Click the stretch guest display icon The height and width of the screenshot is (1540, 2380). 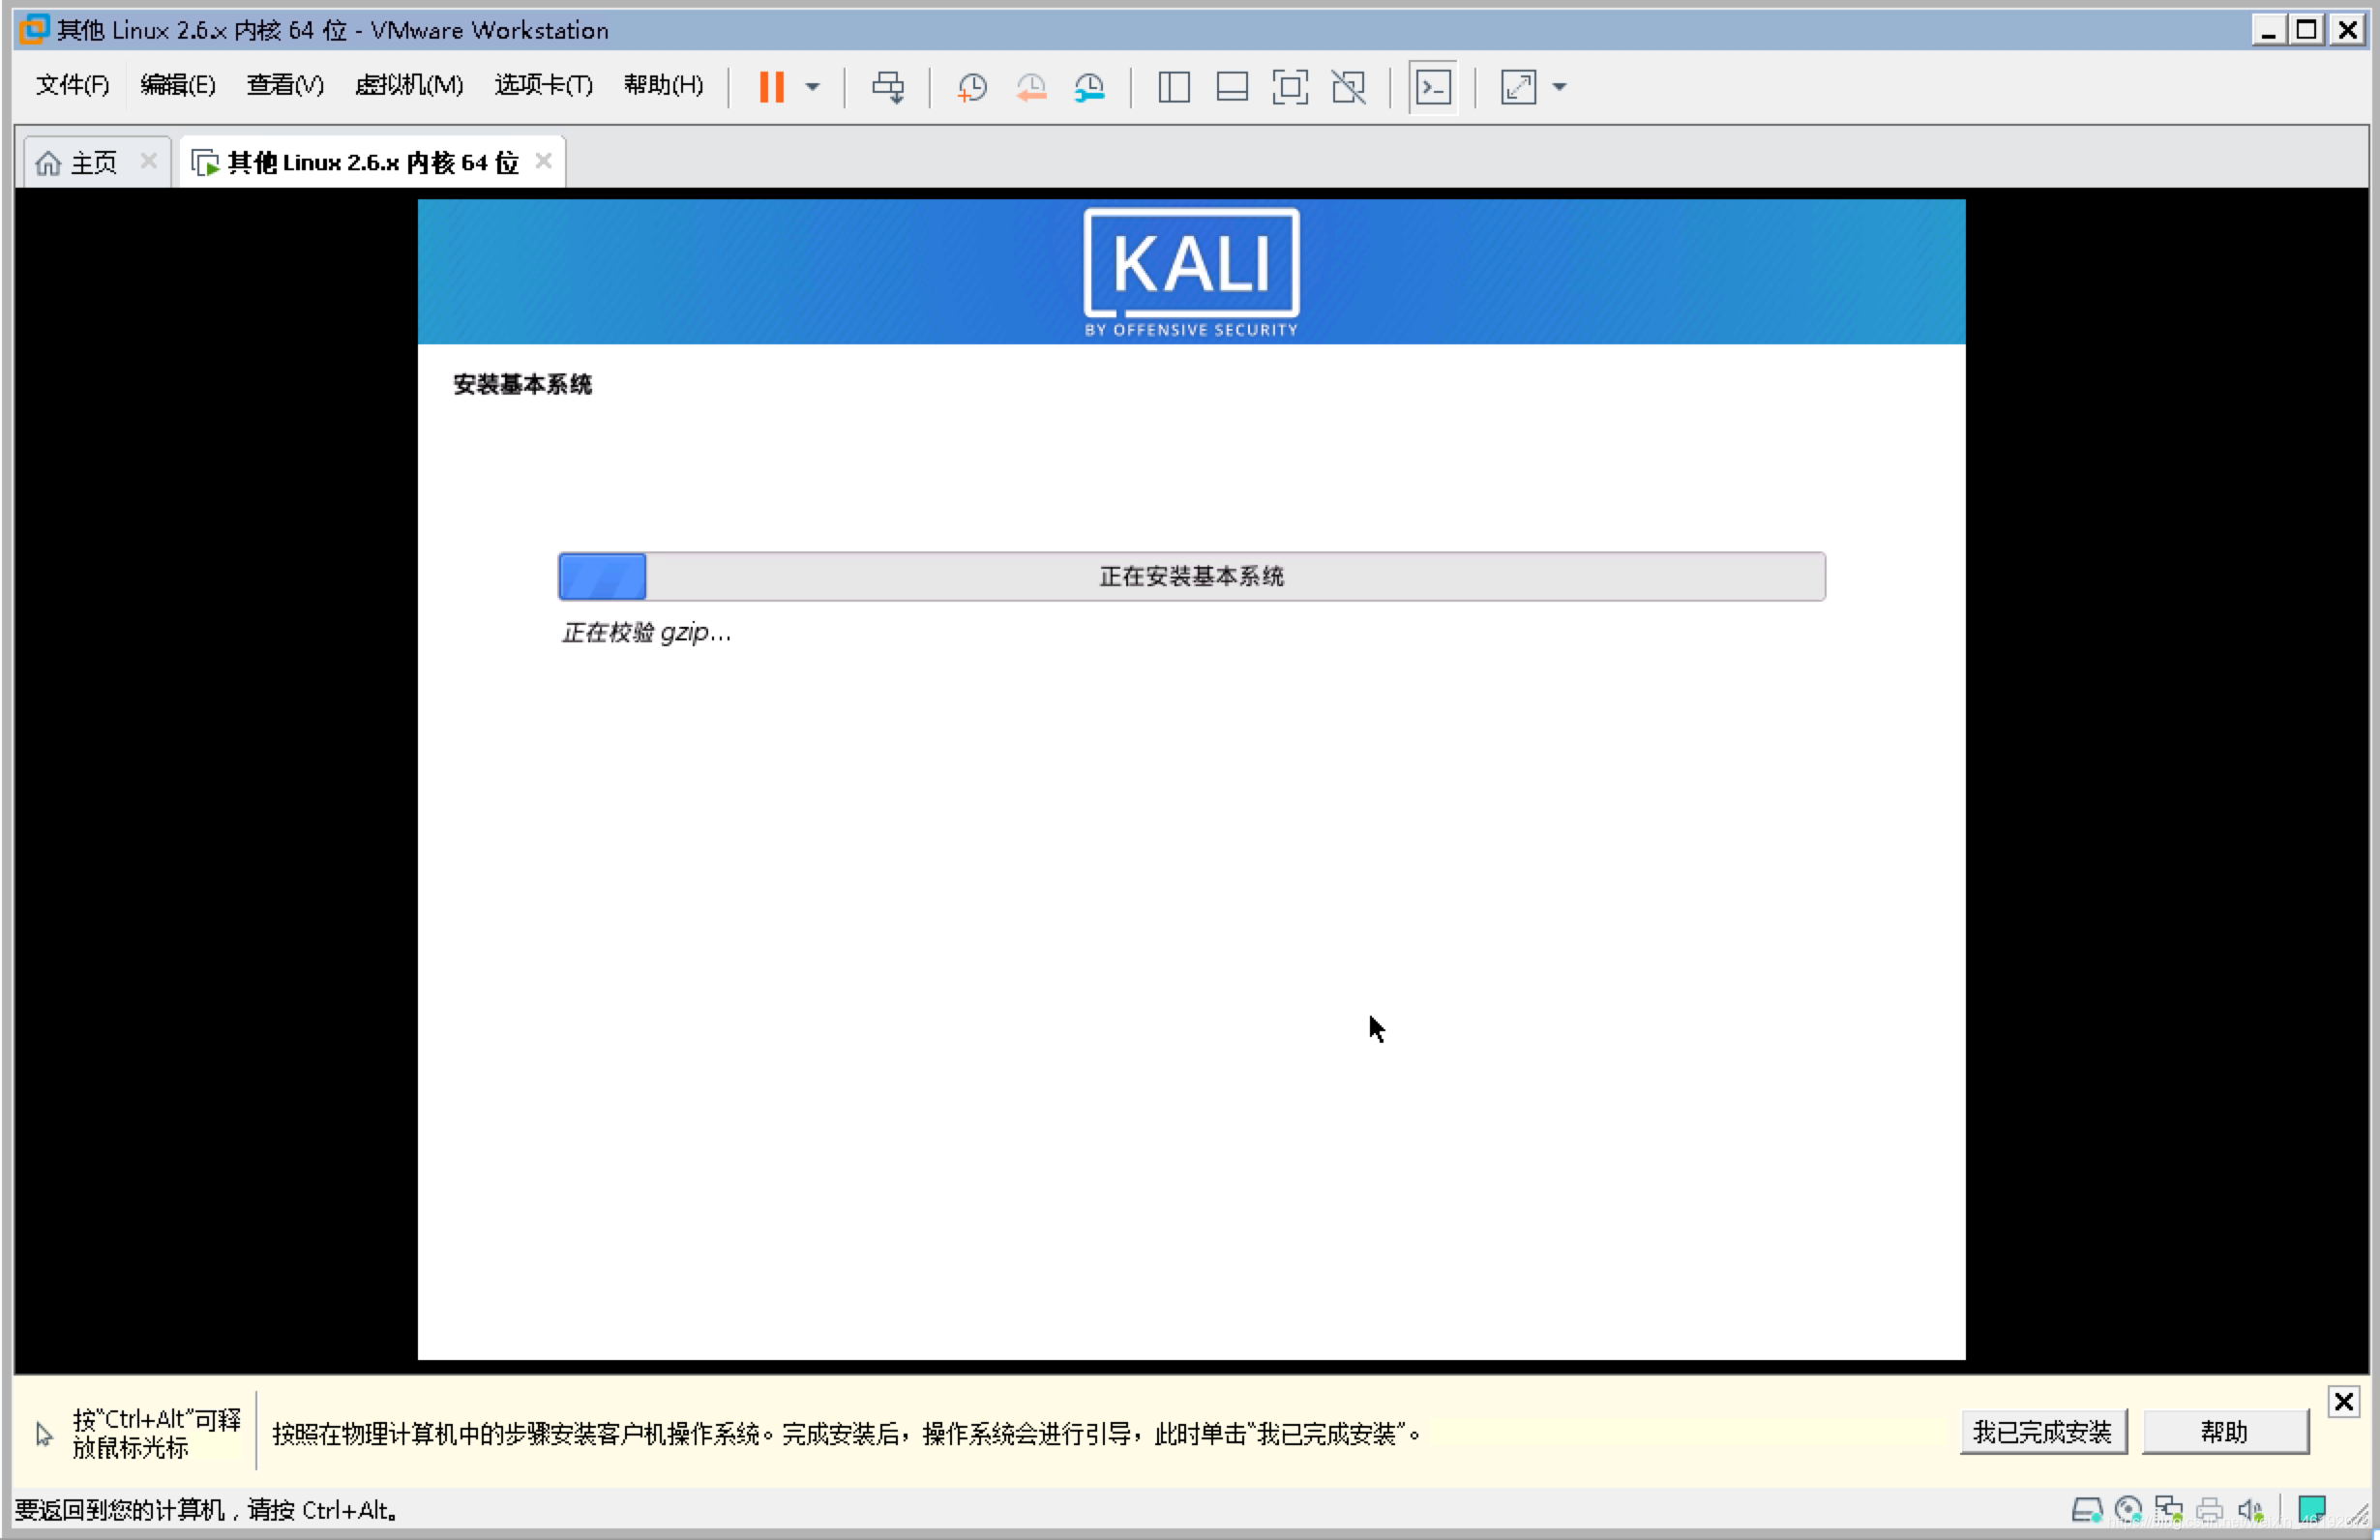[x=1518, y=87]
